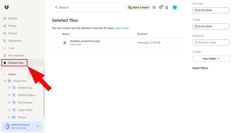Open the apps grid icon
The height and width of the screenshot is (133, 237).
point(154,7)
